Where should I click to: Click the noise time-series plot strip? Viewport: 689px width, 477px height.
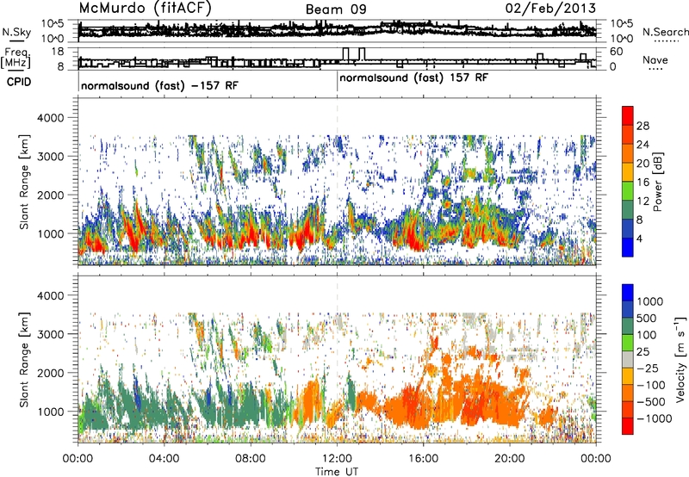pos(337,31)
